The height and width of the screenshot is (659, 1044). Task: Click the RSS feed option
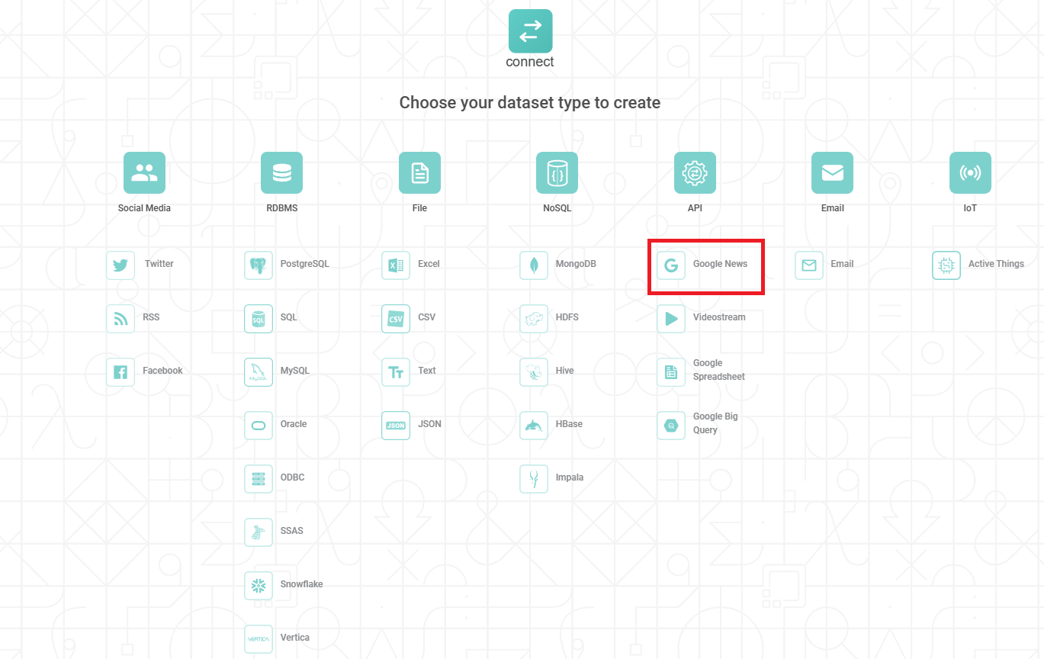pos(120,318)
